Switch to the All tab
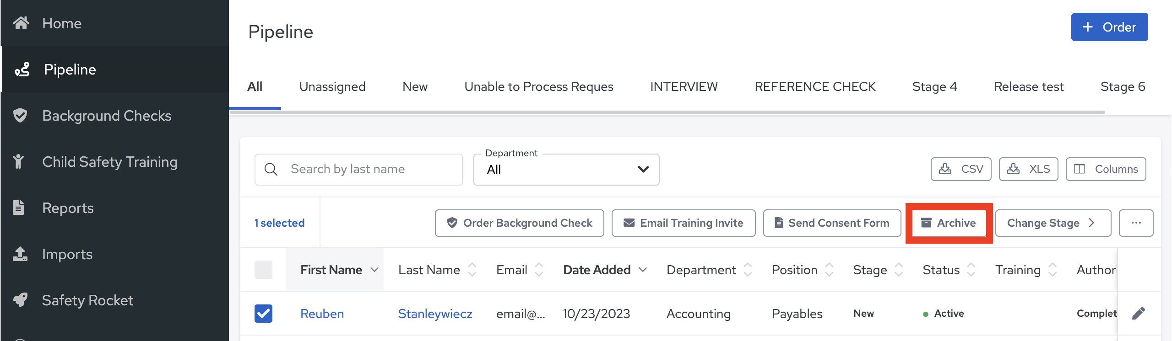This screenshot has height=341, width=1172. point(255,86)
